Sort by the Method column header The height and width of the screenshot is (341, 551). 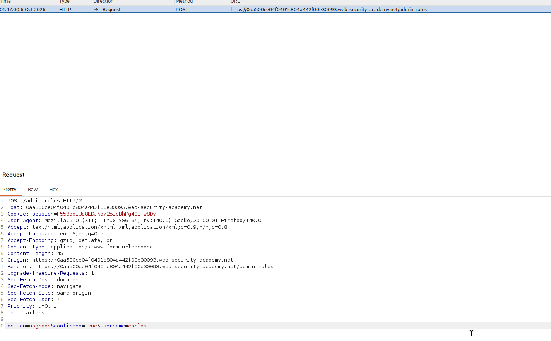click(x=184, y=2)
